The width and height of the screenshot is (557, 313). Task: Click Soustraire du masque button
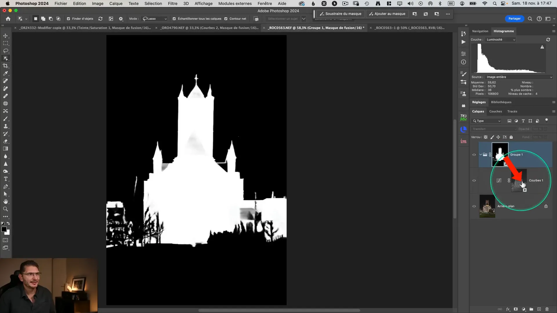click(340, 14)
